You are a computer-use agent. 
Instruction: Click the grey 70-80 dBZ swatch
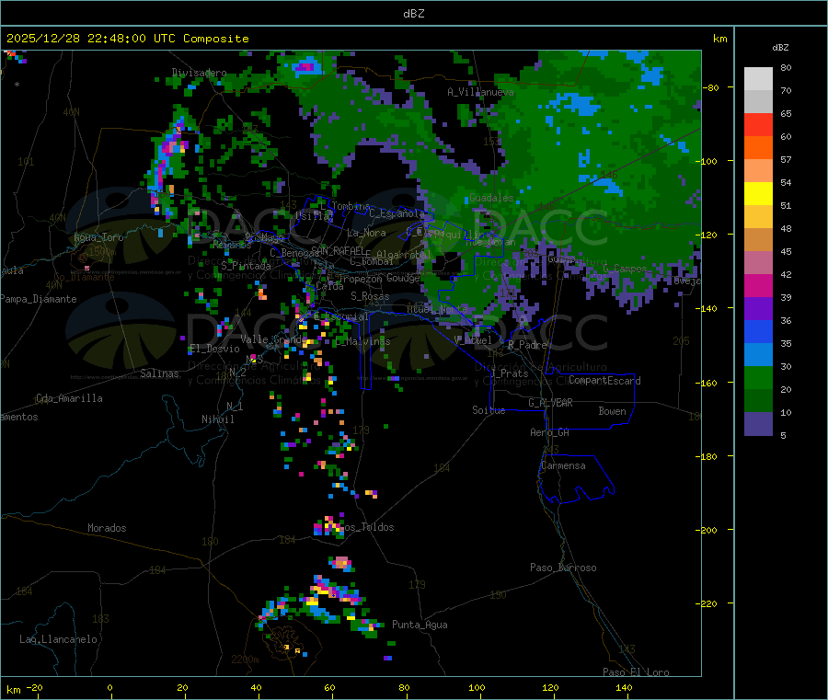click(x=758, y=79)
